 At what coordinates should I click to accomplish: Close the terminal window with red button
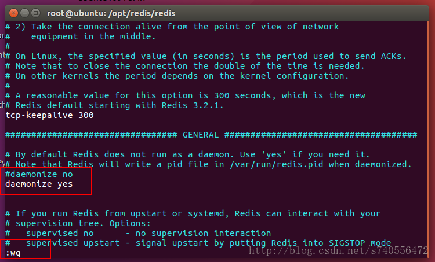[x=13, y=13]
